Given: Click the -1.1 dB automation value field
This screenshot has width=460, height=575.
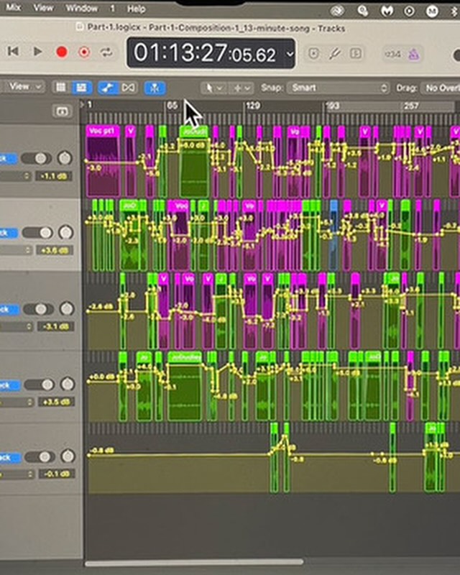Looking at the screenshot, I should [x=54, y=176].
